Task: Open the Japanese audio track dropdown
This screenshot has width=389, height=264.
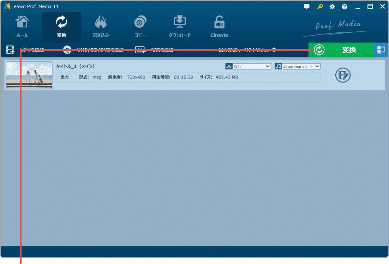Action: point(297,66)
